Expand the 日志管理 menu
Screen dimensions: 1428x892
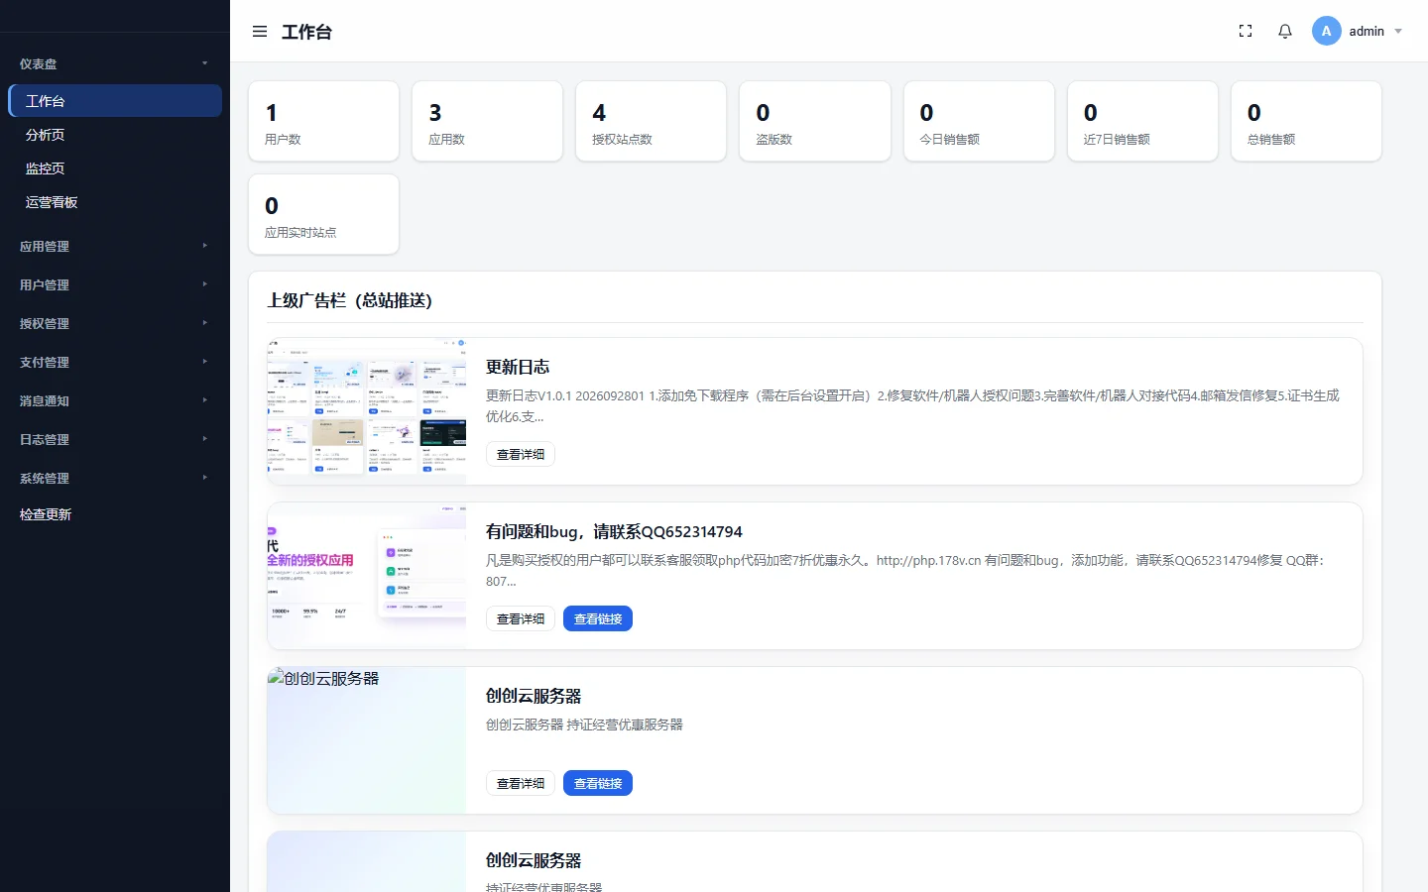tap(115, 439)
